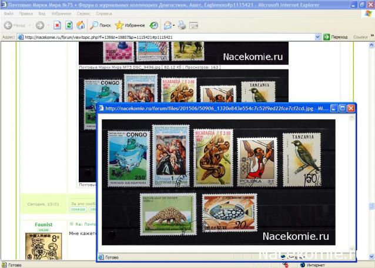Minimize the popup image window
Image resolution: width=375 pixels, height=268 pixels.
tap(334, 108)
